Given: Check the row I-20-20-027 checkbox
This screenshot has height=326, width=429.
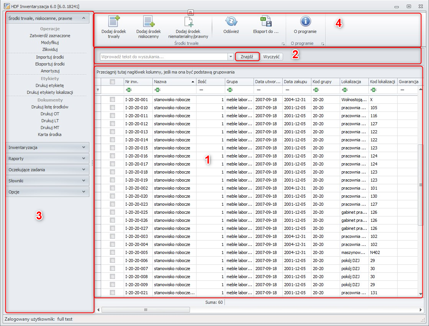Looking at the screenshot, I should [112, 228].
